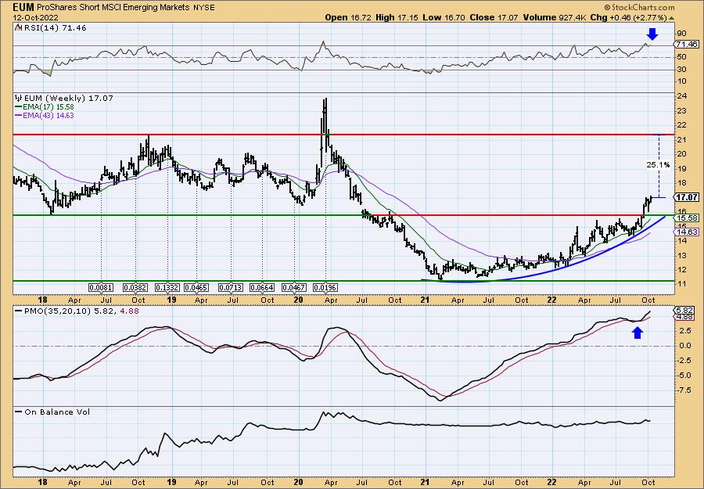Viewport: 704px width, 489px height.
Task: Click the 24 price level on the right axis
Action: pos(682,96)
